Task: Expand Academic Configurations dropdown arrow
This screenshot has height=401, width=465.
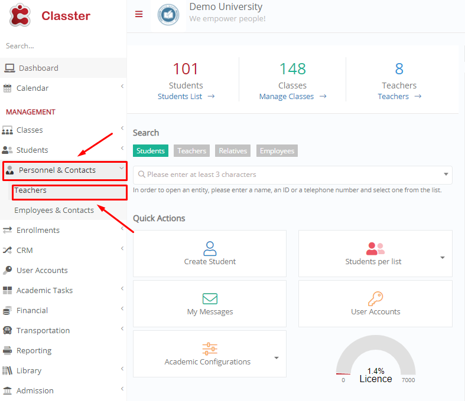Action: pos(277,358)
